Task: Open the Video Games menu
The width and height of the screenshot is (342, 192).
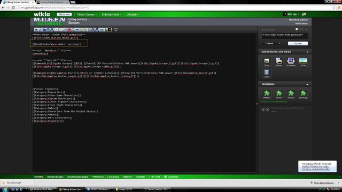Action: (87, 14)
